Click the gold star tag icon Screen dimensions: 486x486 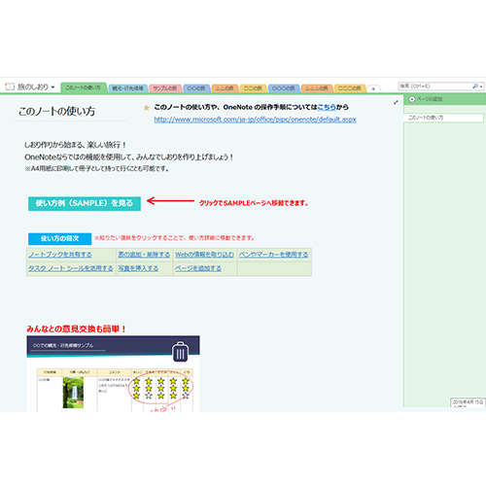point(147,108)
